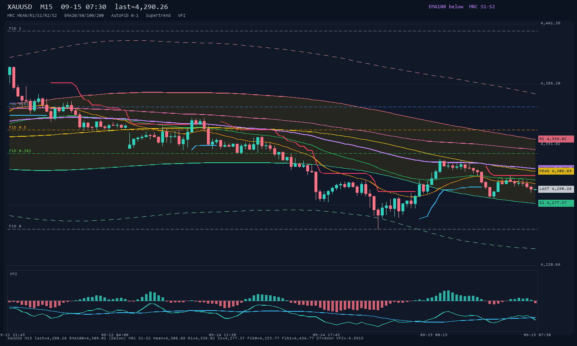
Task: Select the green "S1 4,277.37" price tag
Action: tap(556, 203)
